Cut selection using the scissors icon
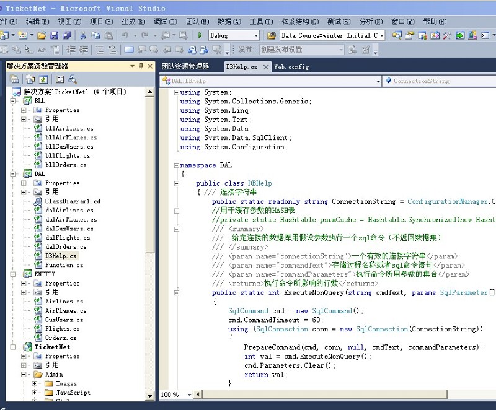496x410 pixels. (x=83, y=35)
